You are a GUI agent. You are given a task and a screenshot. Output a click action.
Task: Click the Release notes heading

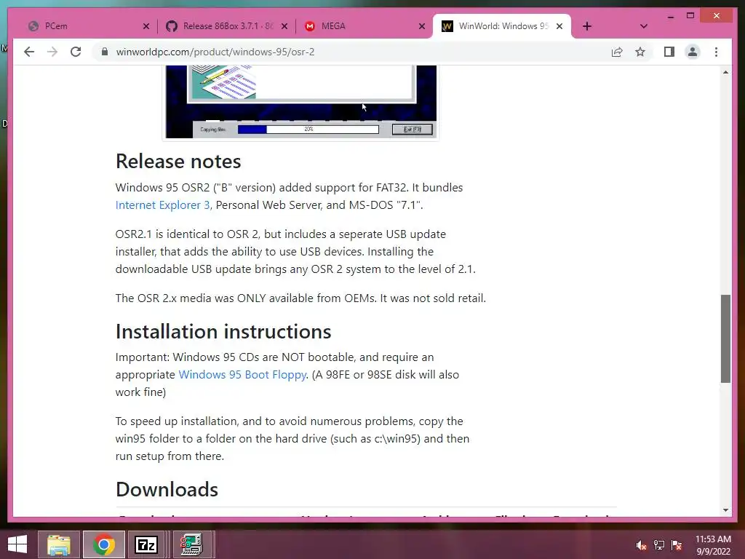[x=178, y=161]
